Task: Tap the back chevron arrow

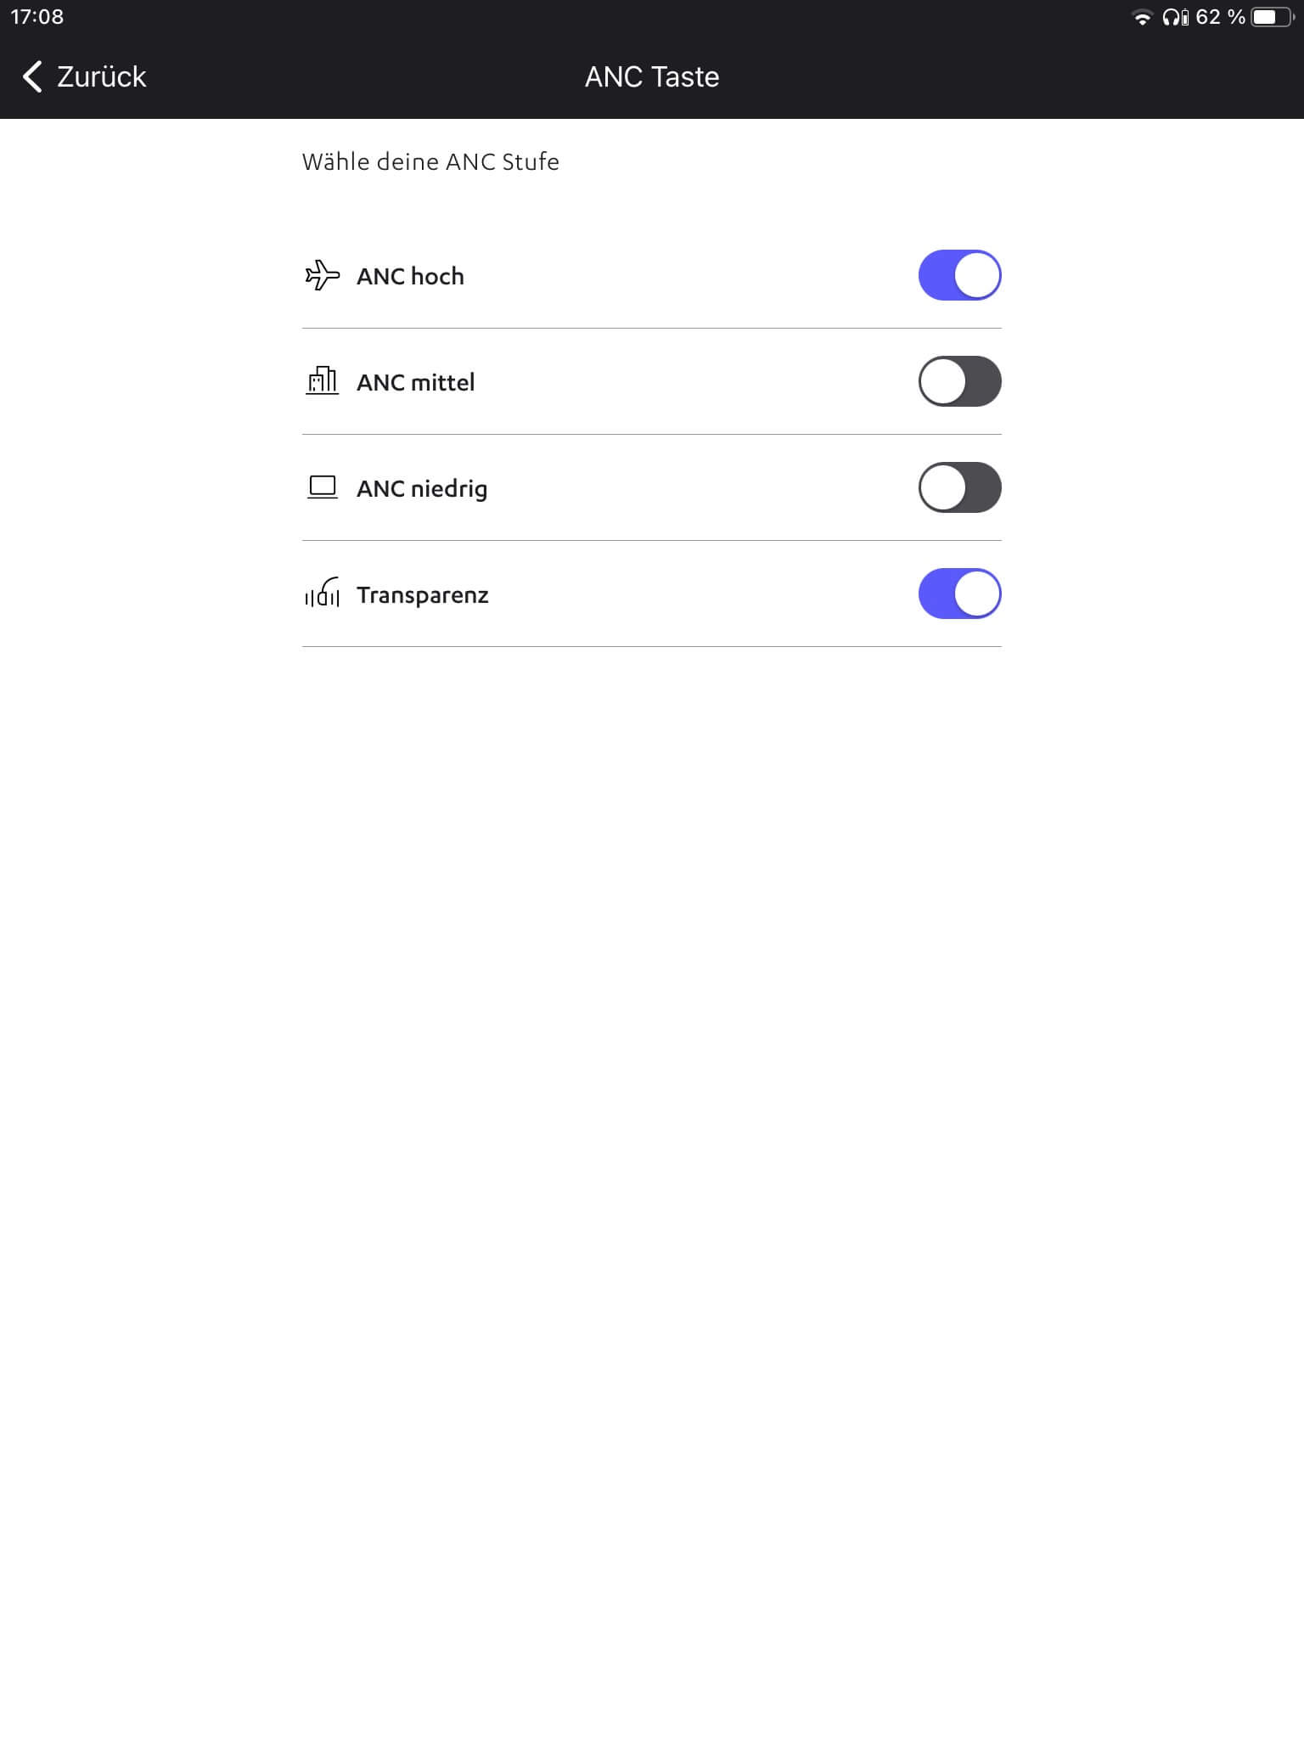Action: tap(32, 76)
